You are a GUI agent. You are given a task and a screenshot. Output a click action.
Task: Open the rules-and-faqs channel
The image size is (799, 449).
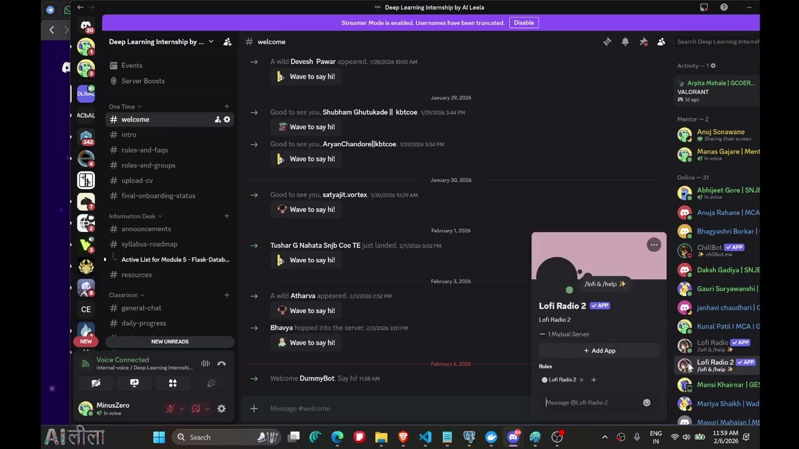click(170, 150)
